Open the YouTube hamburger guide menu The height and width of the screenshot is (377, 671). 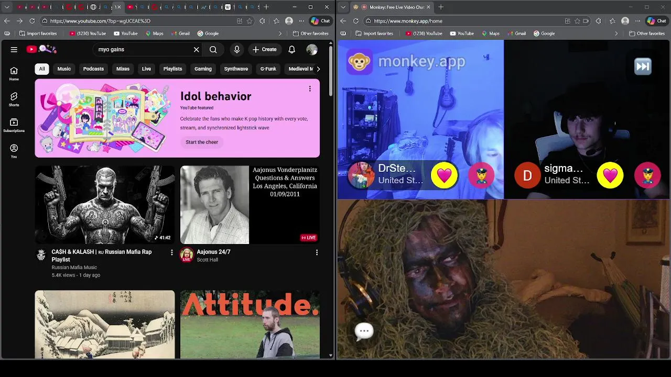14,49
